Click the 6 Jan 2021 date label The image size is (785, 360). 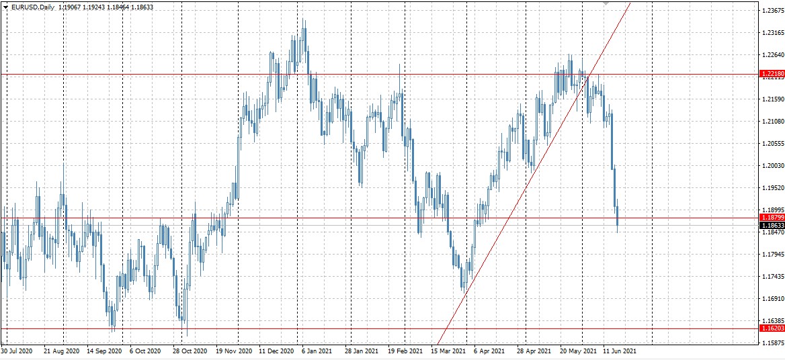pyautogui.click(x=318, y=351)
